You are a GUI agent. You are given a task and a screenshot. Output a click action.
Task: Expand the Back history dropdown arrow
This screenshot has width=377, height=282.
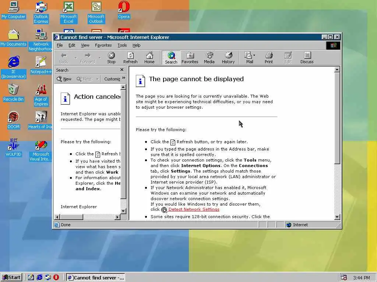point(75,58)
